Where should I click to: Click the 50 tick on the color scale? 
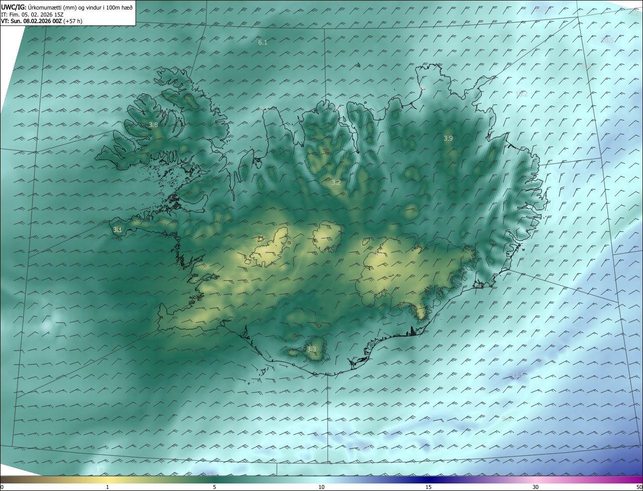[x=639, y=487]
